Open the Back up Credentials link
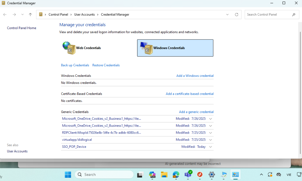The height and width of the screenshot is (181, 302). pyautogui.click(x=75, y=65)
